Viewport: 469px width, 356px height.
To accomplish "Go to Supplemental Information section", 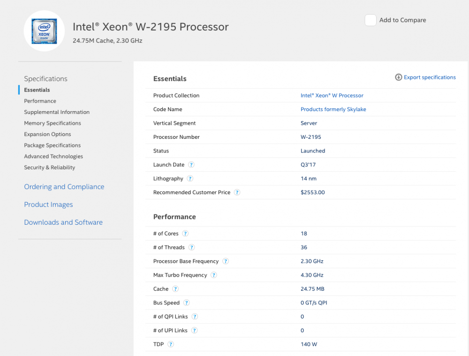I will (x=57, y=112).
